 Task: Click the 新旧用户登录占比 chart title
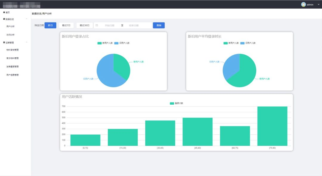tap(75, 37)
